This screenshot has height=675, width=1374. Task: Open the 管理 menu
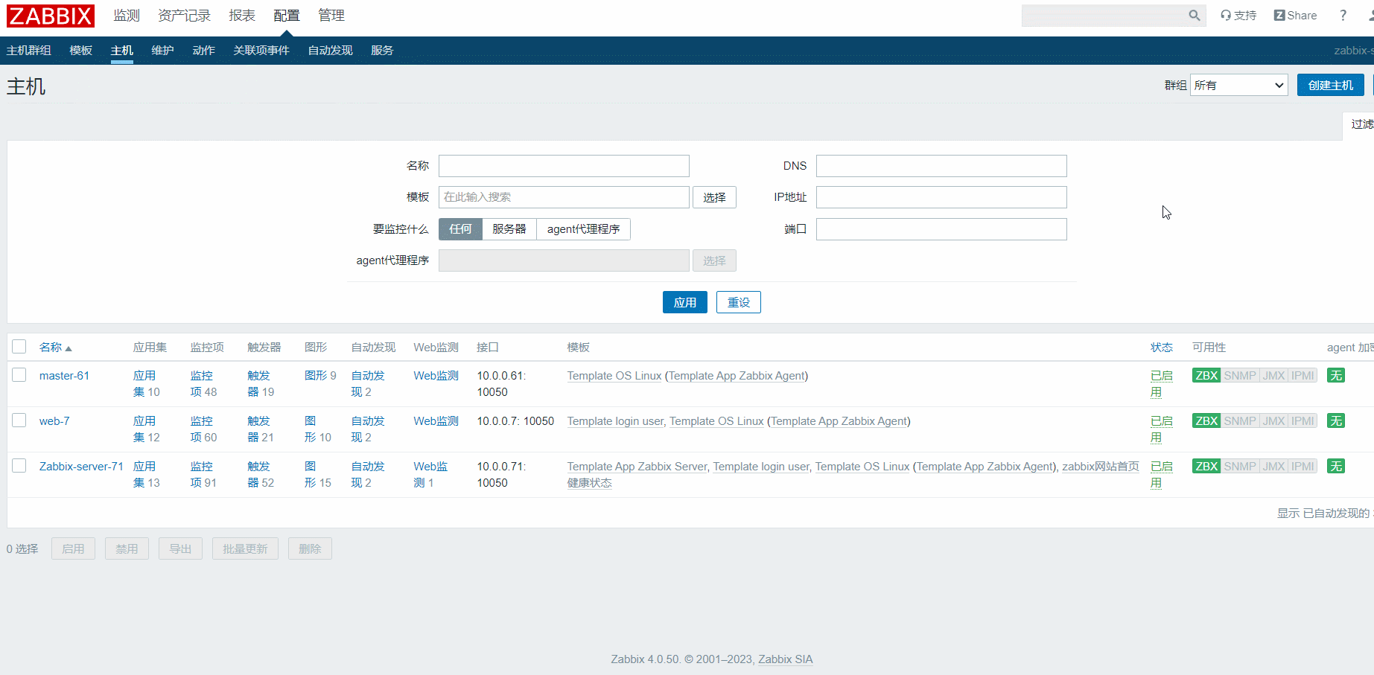click(x=331, y=16)
